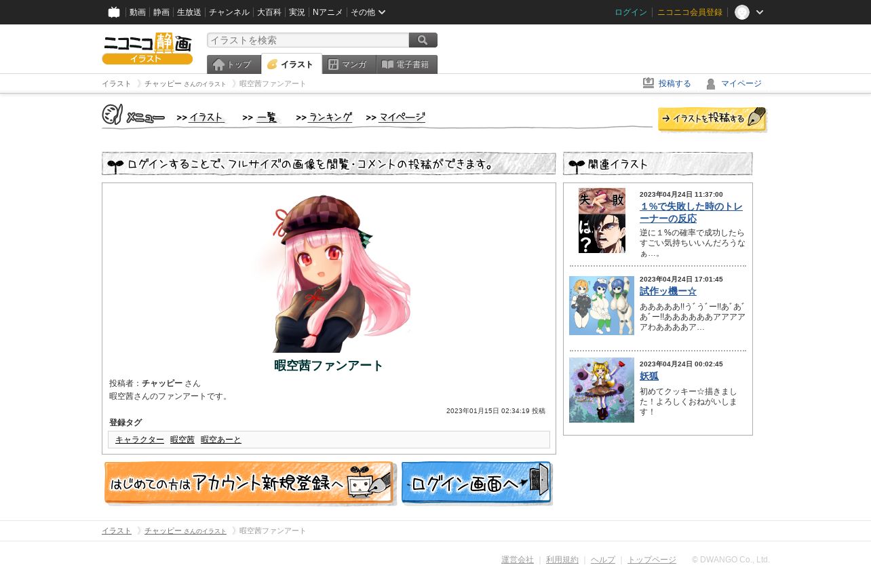Click the ログイン link

[x=631, y=12]
